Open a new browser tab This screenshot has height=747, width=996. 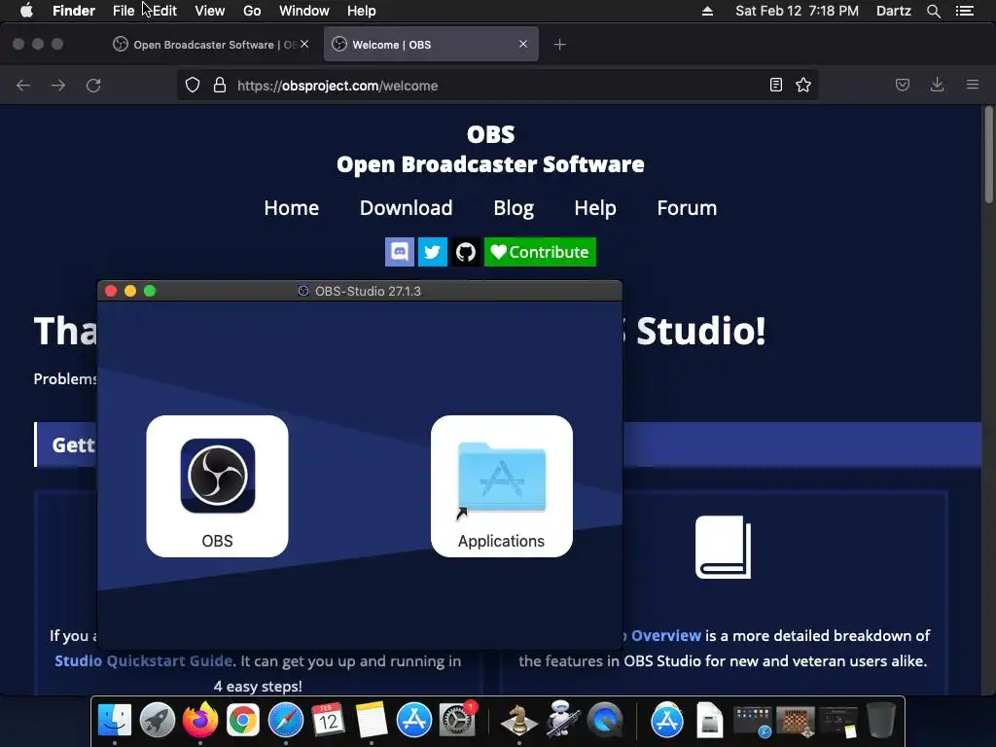(559, 45)
